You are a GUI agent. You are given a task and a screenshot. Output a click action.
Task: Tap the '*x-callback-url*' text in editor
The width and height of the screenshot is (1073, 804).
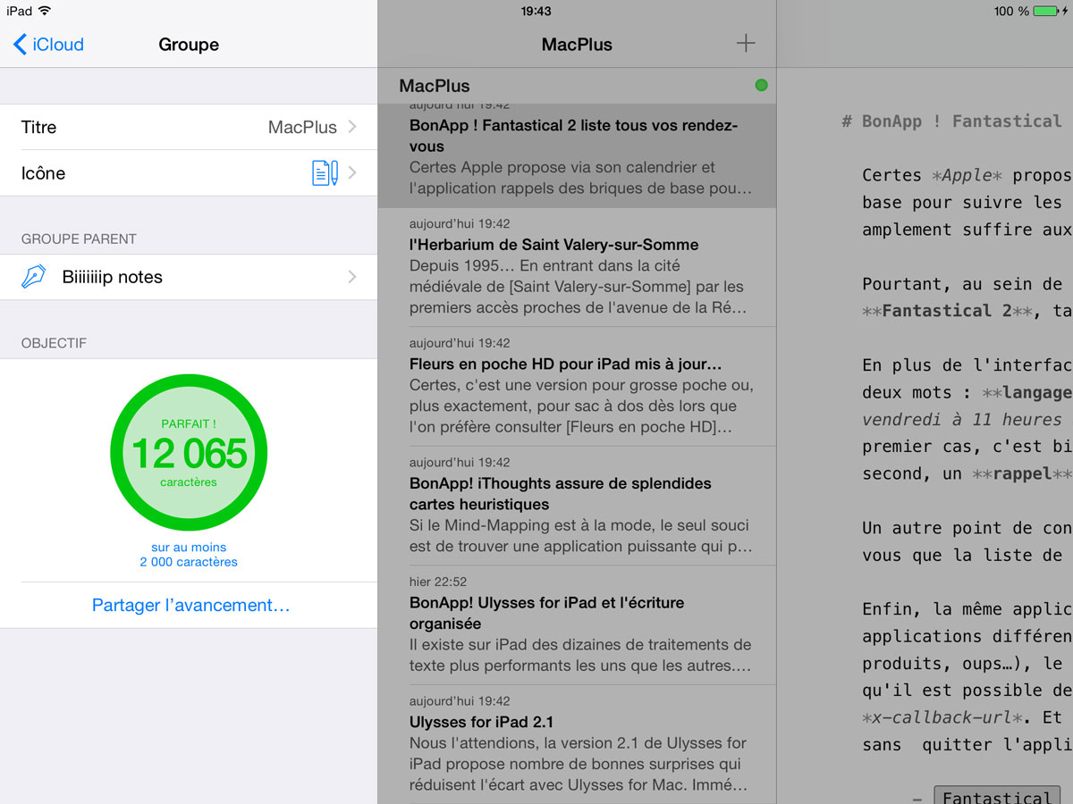[x=942, y=717]
